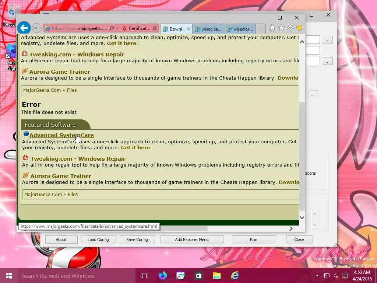Image resolution: width=377 pixels, height=283 pixels.
Task: Open address bar dropdown arrow
Action: pyautogui.click(x=117, y=28)
